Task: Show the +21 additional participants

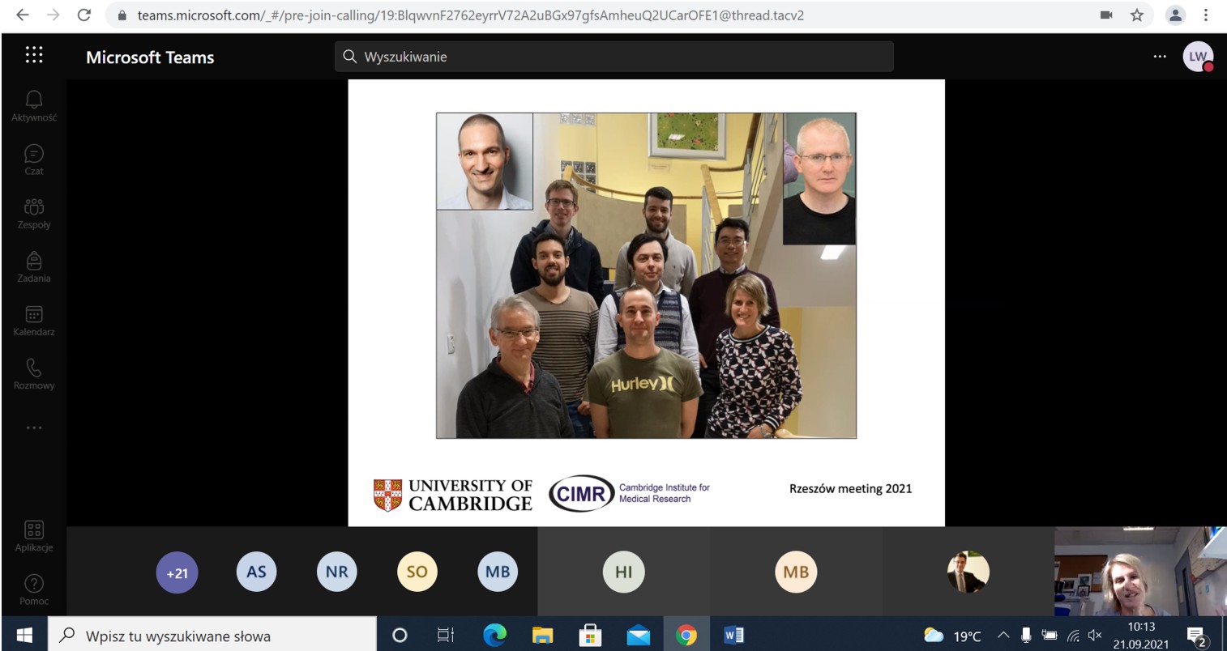Action: [x=177, y=572]
